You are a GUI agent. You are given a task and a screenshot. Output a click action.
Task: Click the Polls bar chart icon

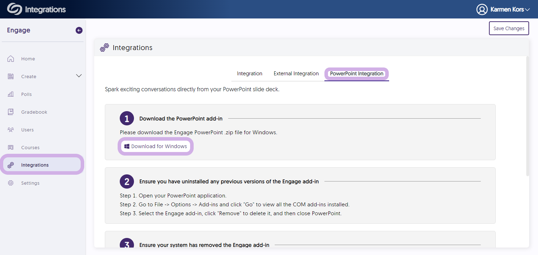pyautogui.click(x=11, y=94)
